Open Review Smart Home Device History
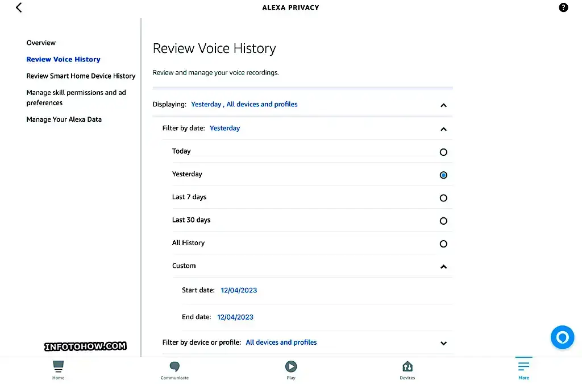The image size is (582, 384). pyautogui.click(x=81, y=76)
